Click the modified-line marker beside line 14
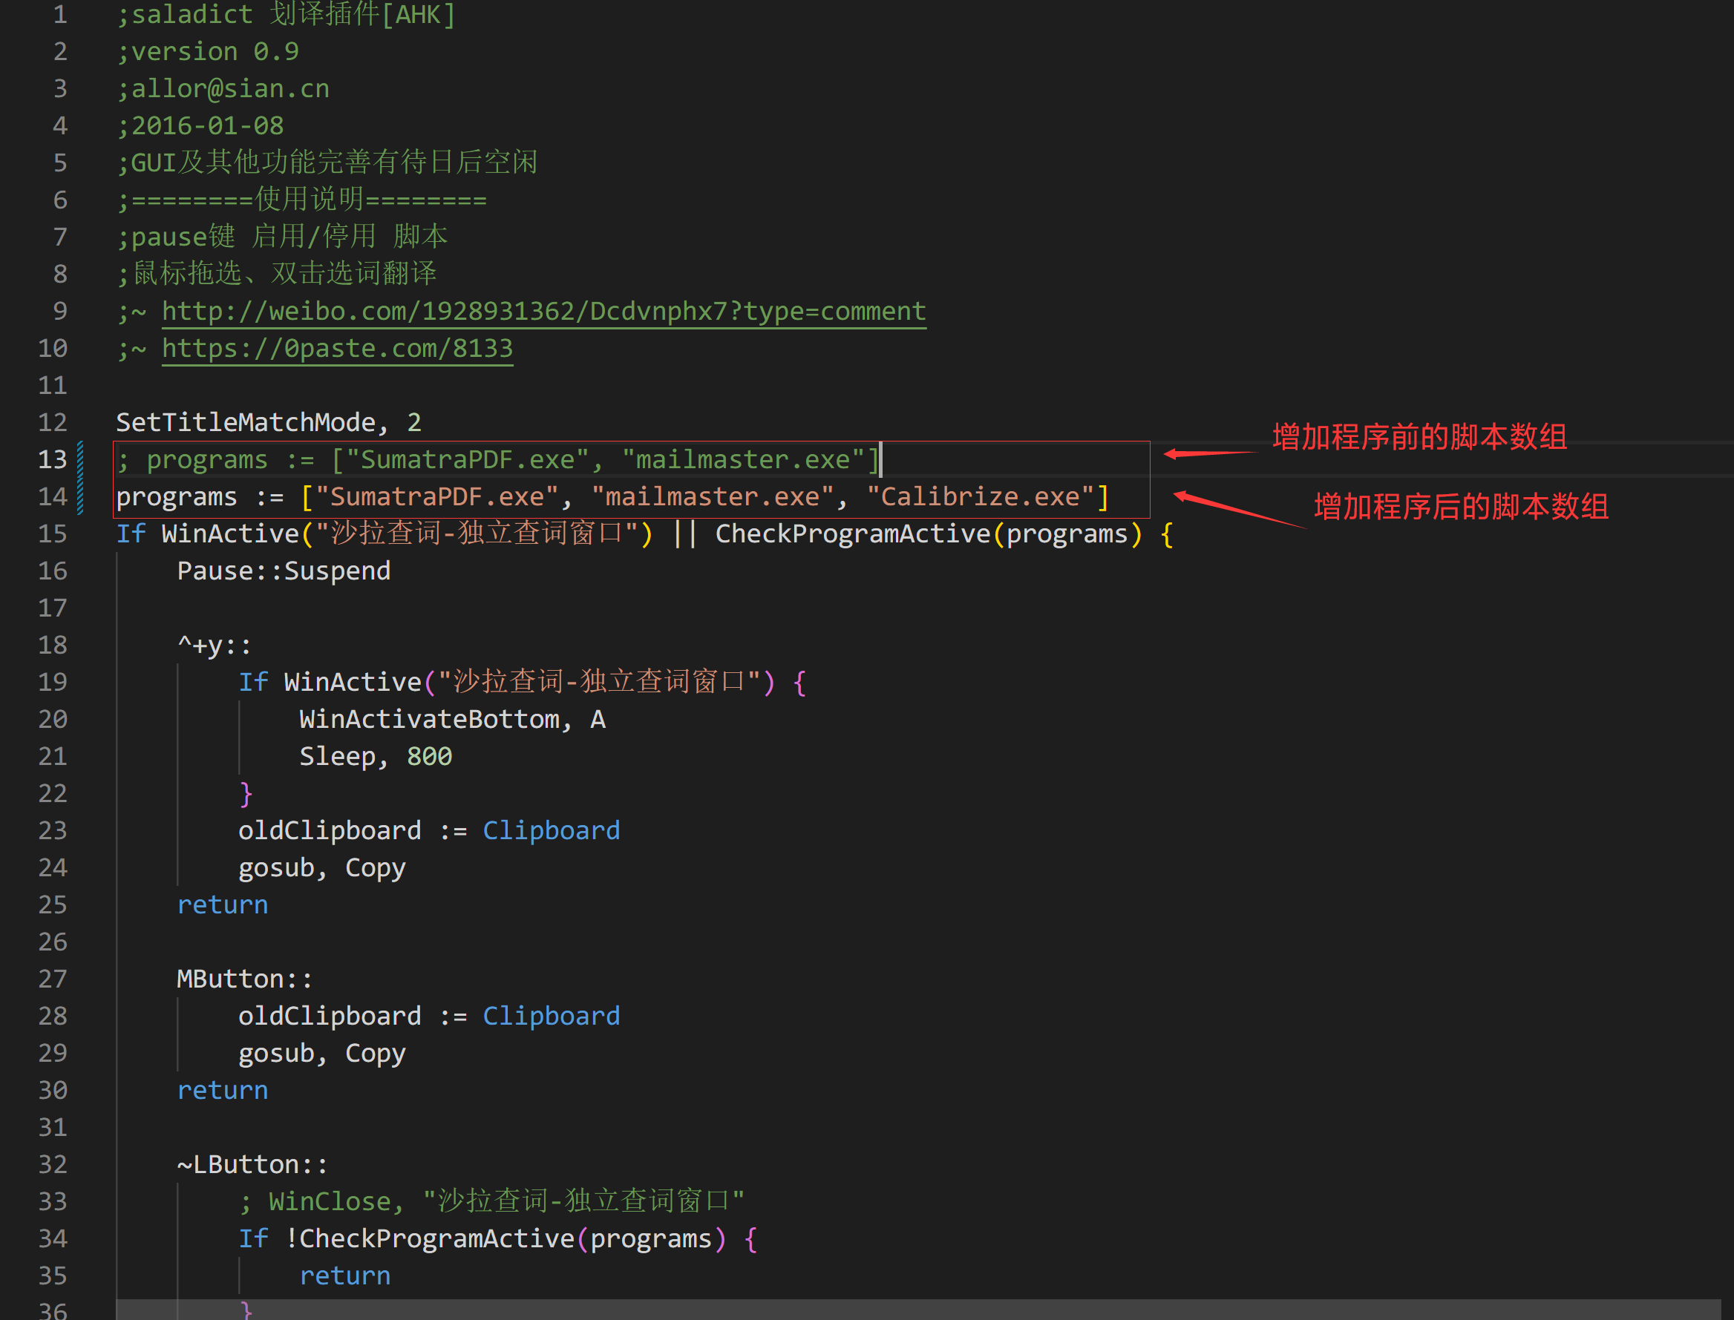Viewport: 1734px width, 1320px height. 81,496
